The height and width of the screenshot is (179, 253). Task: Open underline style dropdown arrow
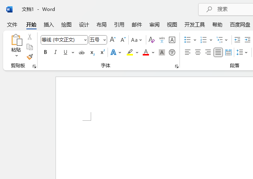point(73,52)
